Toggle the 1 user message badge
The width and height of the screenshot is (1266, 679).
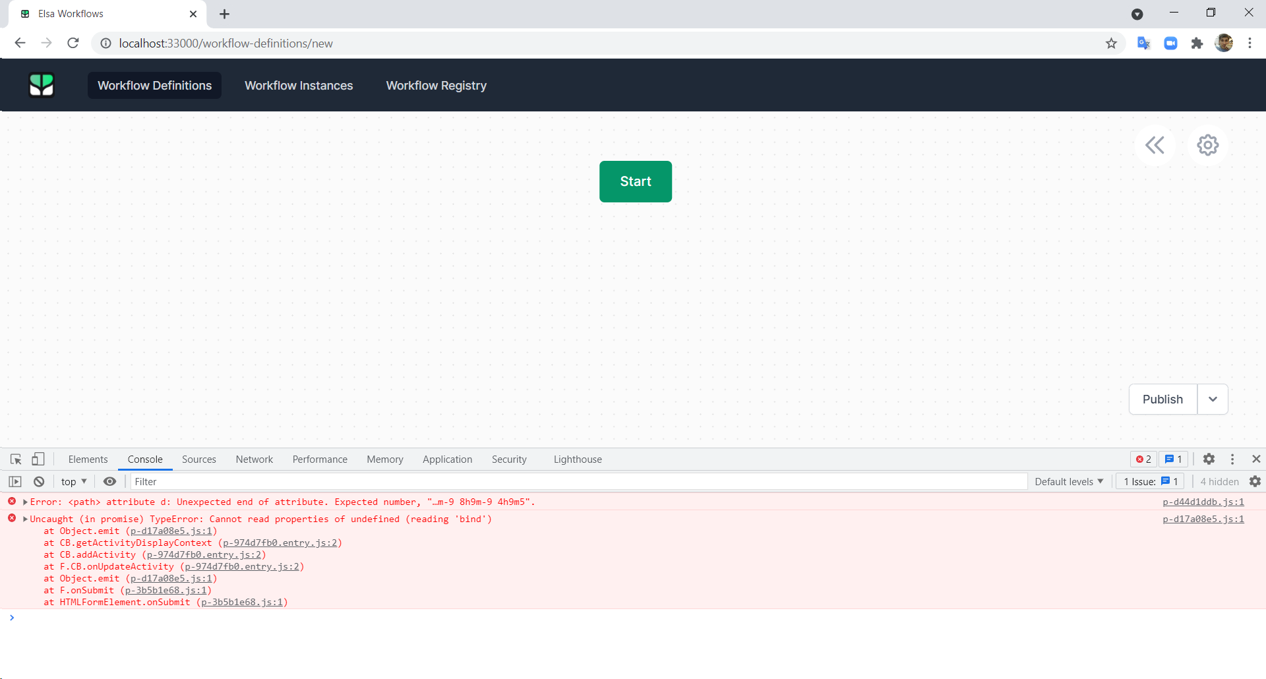pyautogui.click(x=1172, y=459)
